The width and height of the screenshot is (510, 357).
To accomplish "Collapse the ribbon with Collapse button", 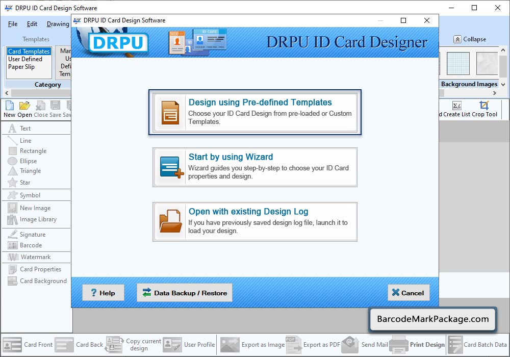I will [470, 39].
